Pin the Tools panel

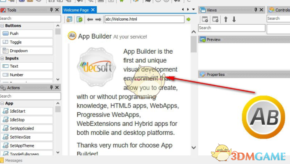click(x=51, y=10)
